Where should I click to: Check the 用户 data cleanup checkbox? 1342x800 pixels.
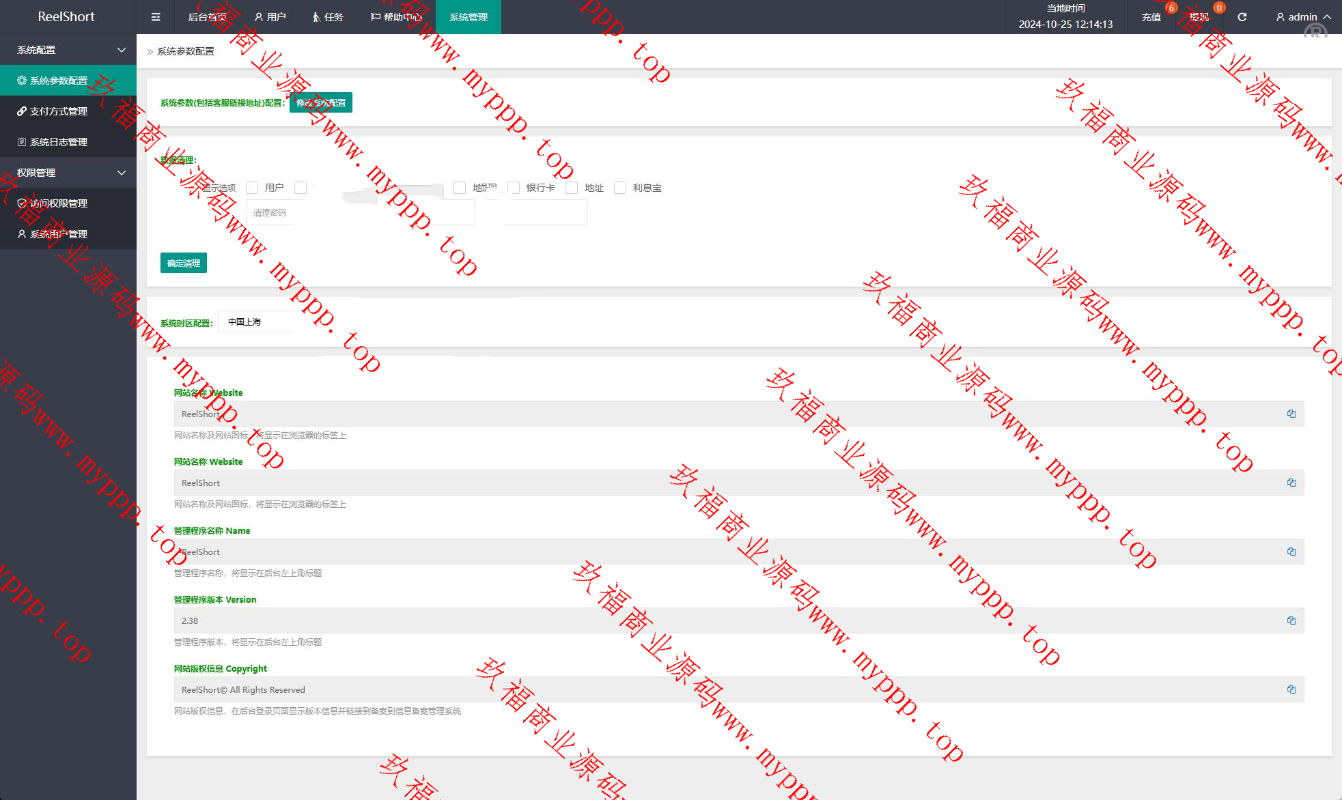(x=252, y=188)
